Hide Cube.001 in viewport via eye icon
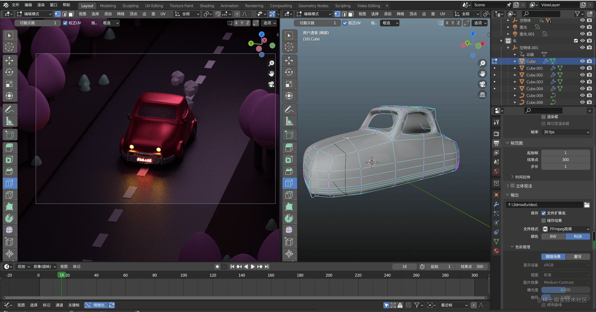This screenshot has height=312, width=596. pyautogui.click(x=582, y=68)
